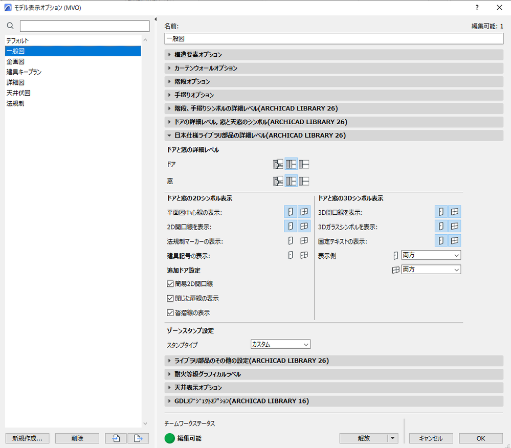Toggle door icon for 法規制マーカーの表示
This screenshot has height=448, width=511.
click(x=291, y=241)
